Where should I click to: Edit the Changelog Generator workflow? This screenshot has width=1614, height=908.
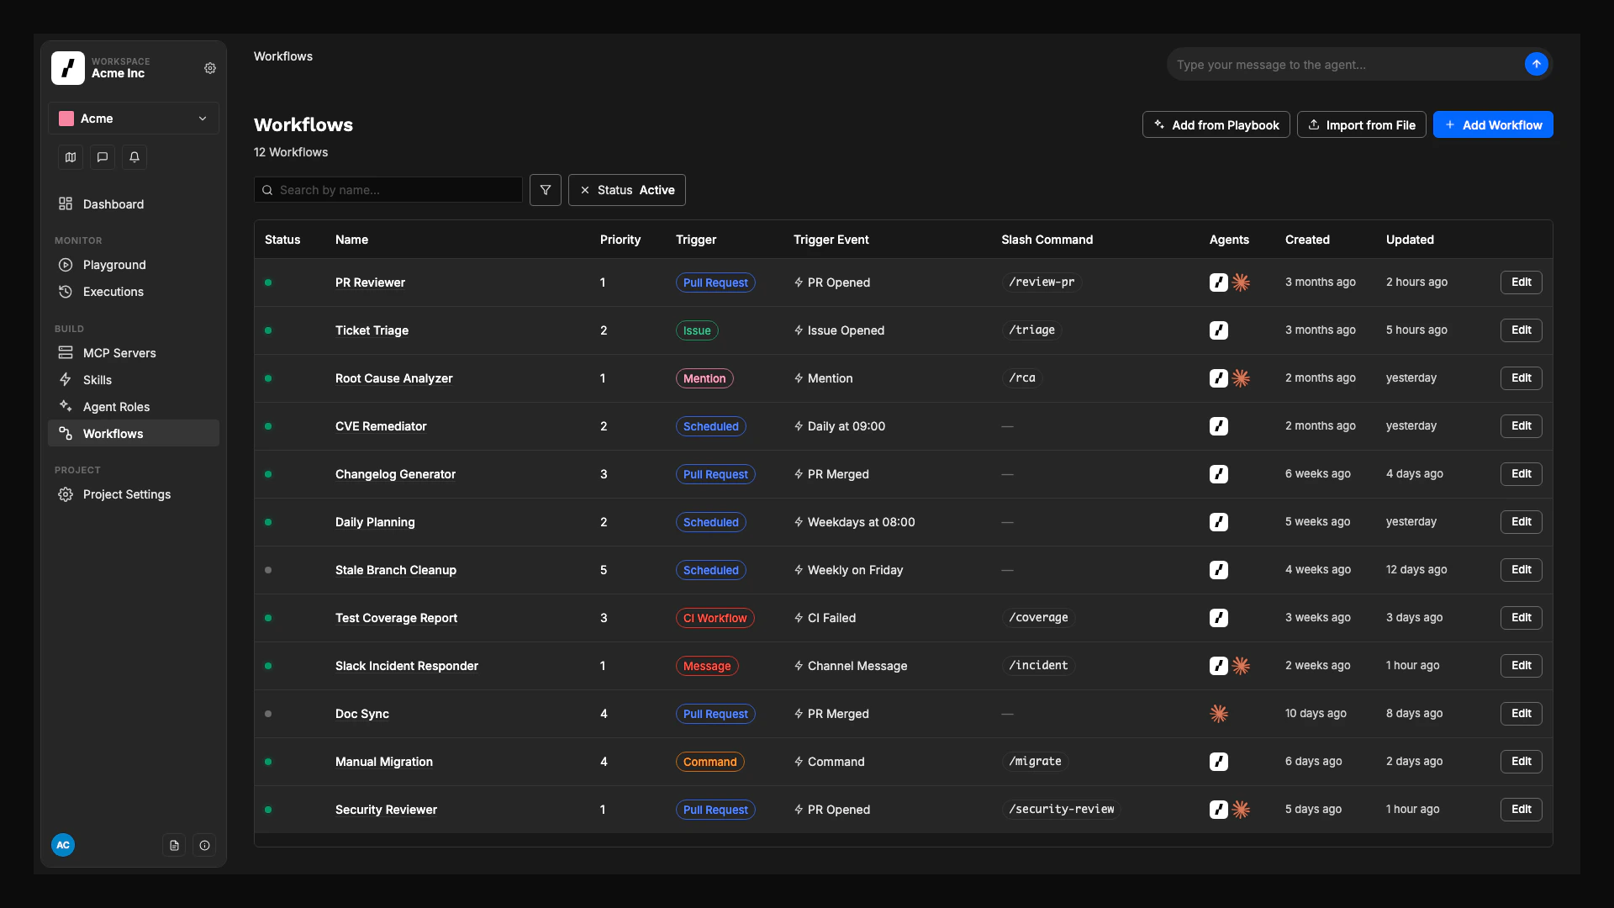[1521, 474]
